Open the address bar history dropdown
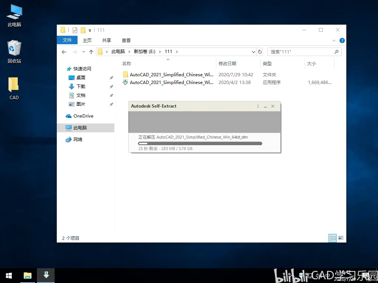Screen dimensions: 378x283 click(x=253, y=52)
